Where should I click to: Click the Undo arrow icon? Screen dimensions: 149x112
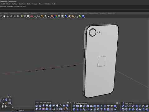pos(1,16)
